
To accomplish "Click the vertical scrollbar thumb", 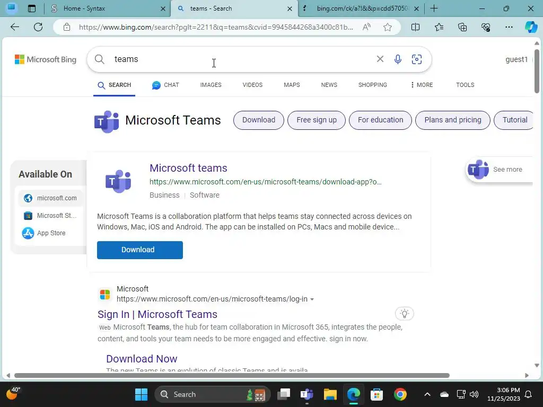I will pyautogui.click(x=537, y=71).
